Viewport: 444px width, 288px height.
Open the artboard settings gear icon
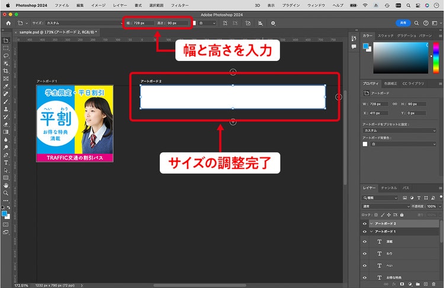(x=273, y=23)
